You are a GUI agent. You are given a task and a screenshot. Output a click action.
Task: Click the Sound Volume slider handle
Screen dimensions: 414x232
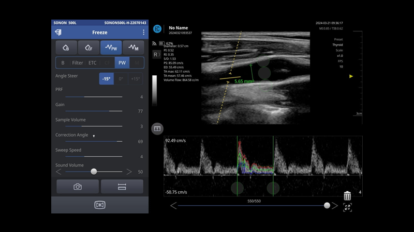94,171
